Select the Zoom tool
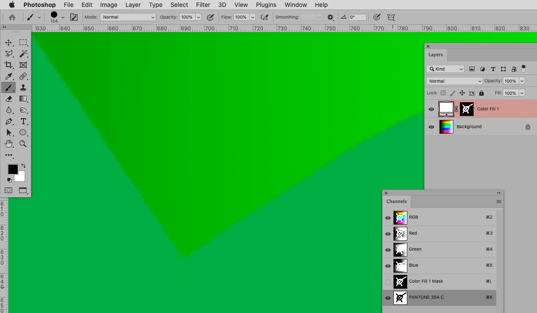Viewport: 537px width, 313px height. click(23, 144)
